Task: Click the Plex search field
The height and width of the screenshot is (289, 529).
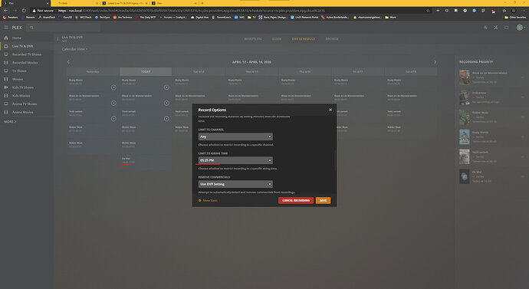Action: point(63,28)
